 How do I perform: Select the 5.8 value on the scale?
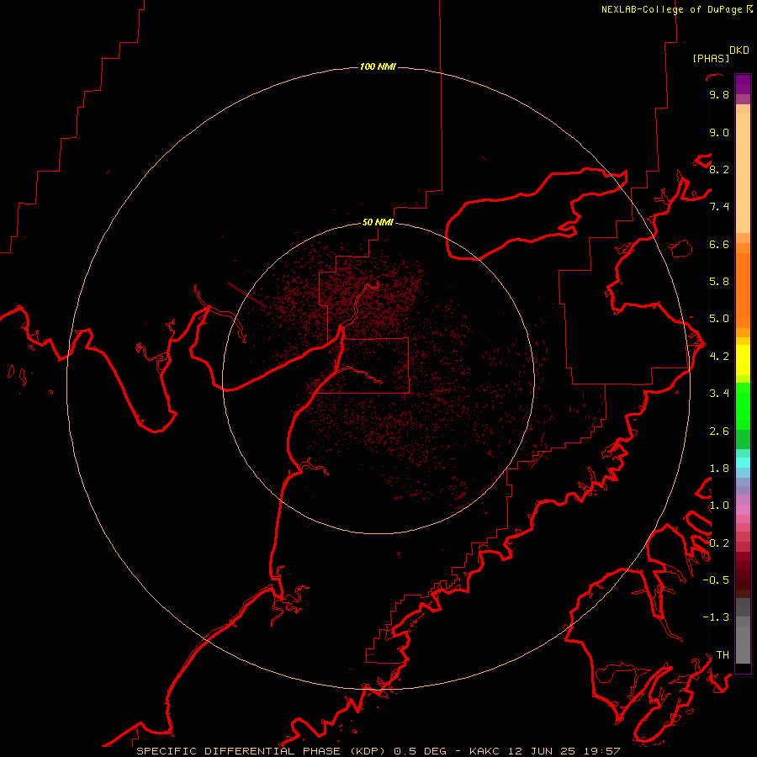(x=719, y=282)
